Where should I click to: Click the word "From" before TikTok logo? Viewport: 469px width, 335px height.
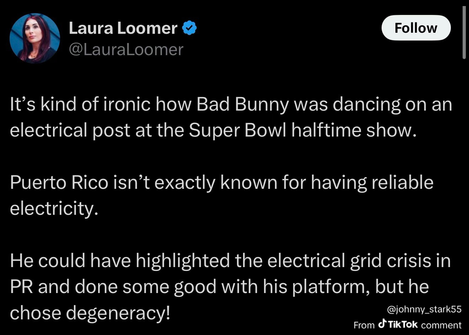(364, 325)
